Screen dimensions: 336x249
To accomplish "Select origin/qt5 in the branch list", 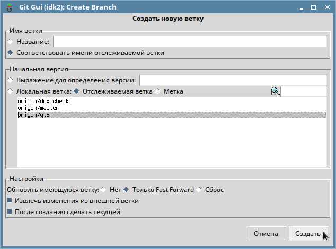I will coord(172,115).
